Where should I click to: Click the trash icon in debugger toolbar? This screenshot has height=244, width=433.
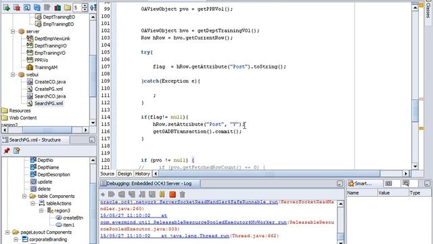[x=182, y=195]
